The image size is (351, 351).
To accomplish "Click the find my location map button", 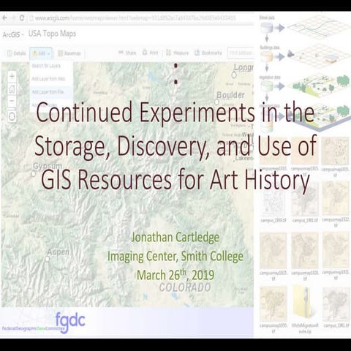I will pos(12,116).
